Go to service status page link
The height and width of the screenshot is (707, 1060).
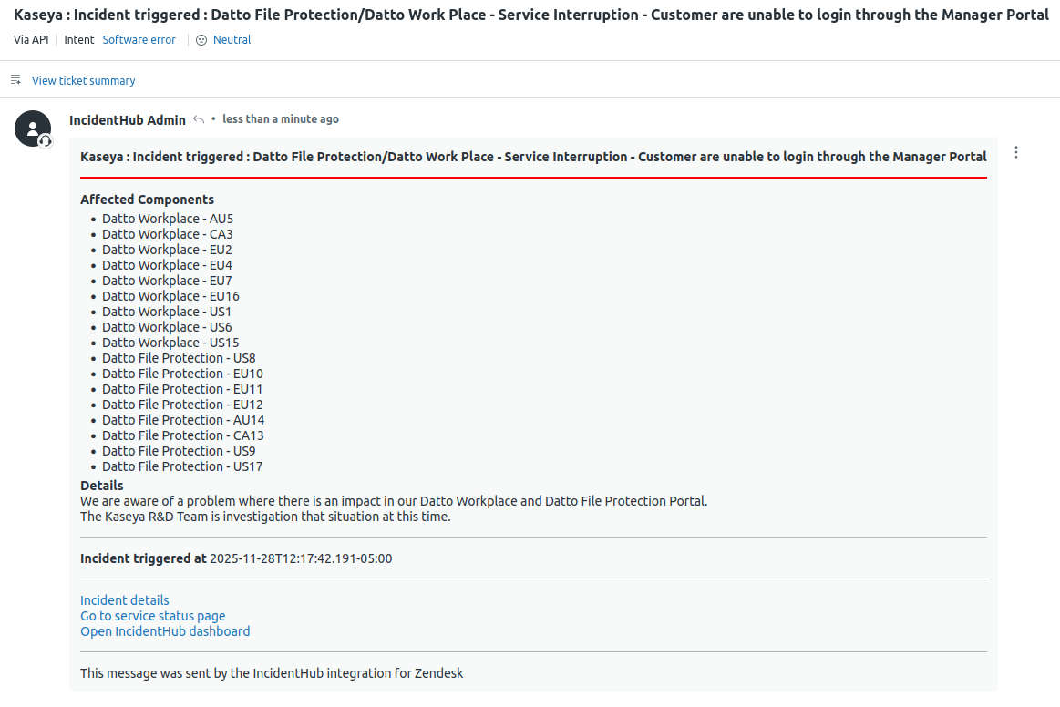point(153,616)
